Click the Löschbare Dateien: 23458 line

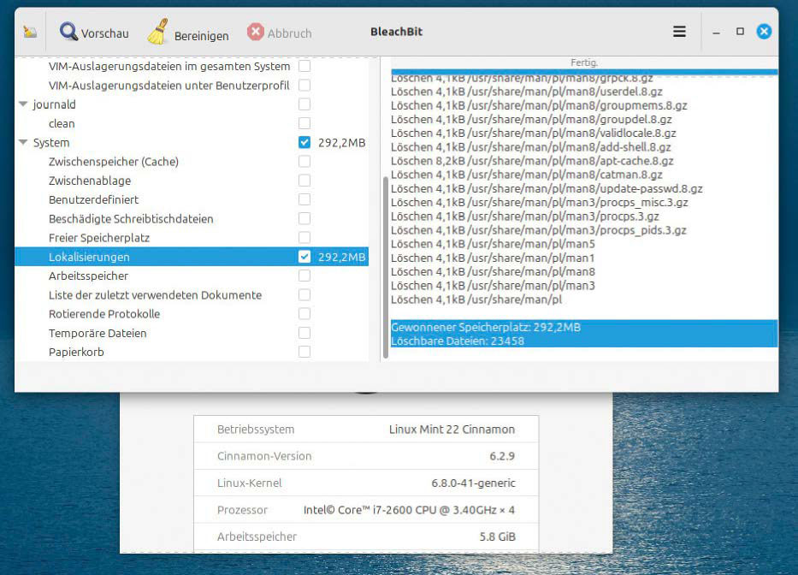tap(458, 341)
